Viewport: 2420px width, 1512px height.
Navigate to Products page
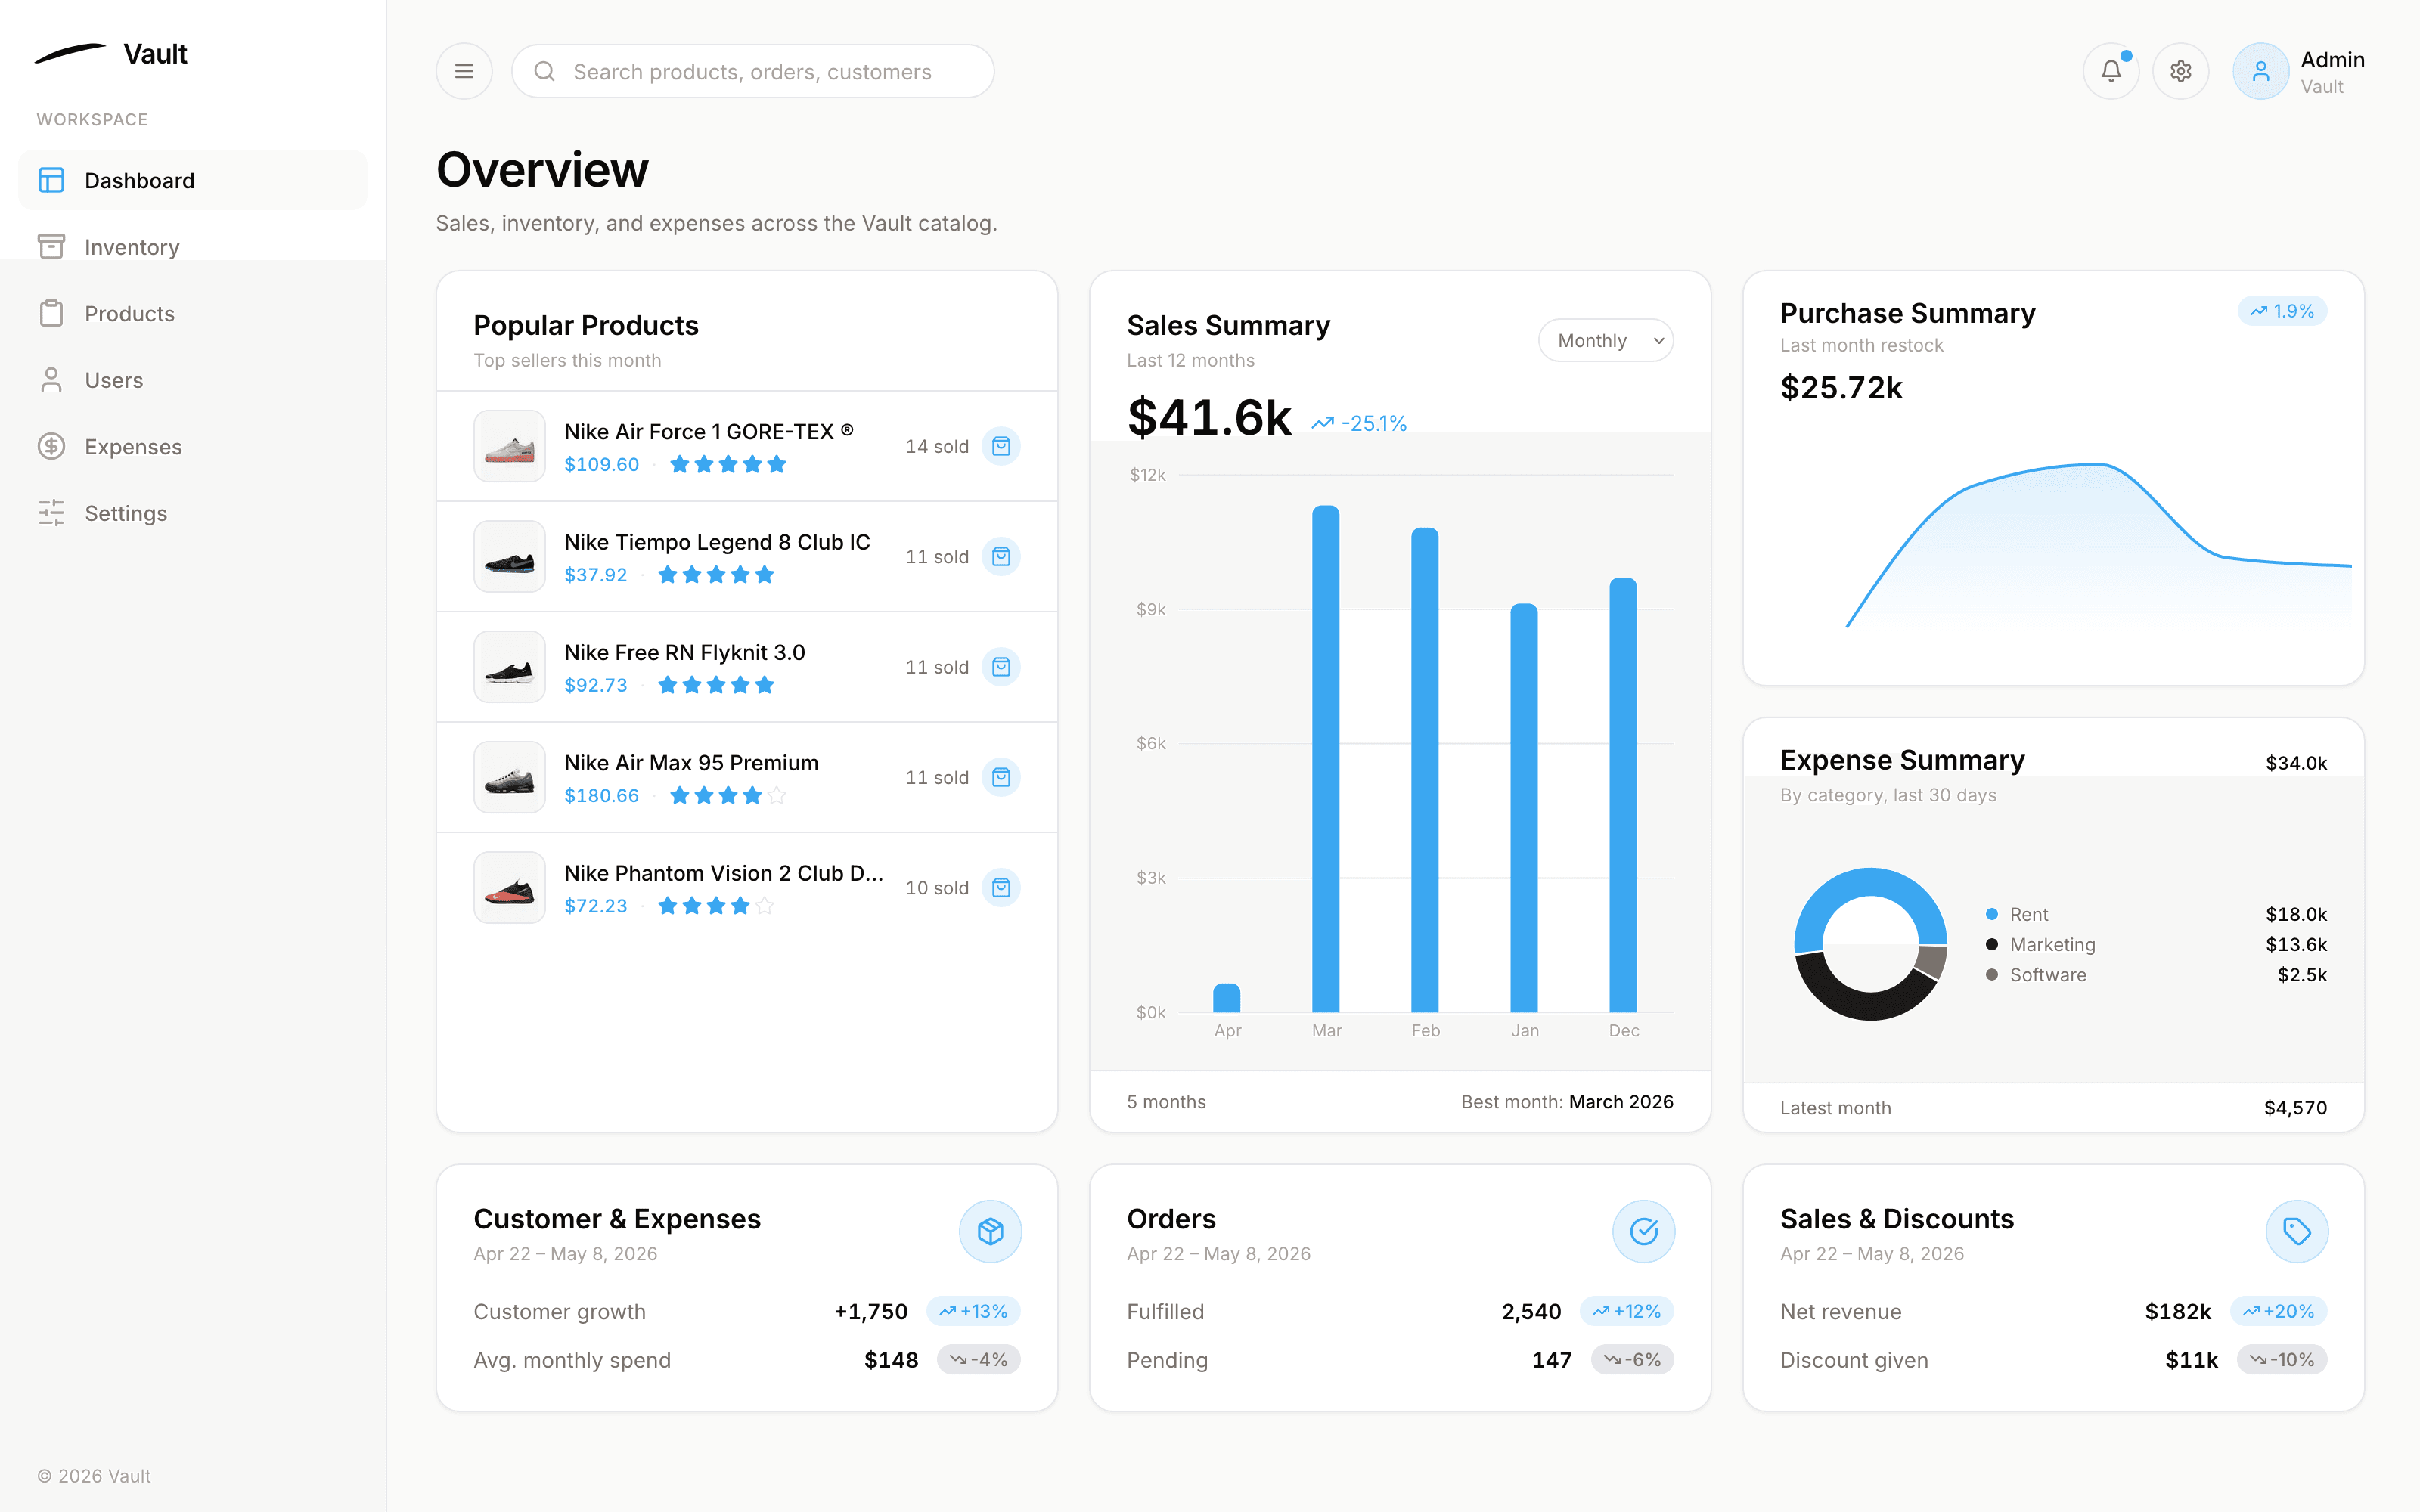coord(193,313)
